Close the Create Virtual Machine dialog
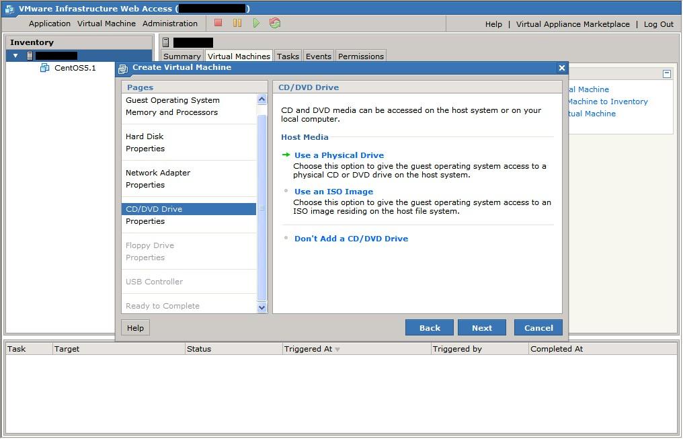683x439 pixels. point(561,68)
